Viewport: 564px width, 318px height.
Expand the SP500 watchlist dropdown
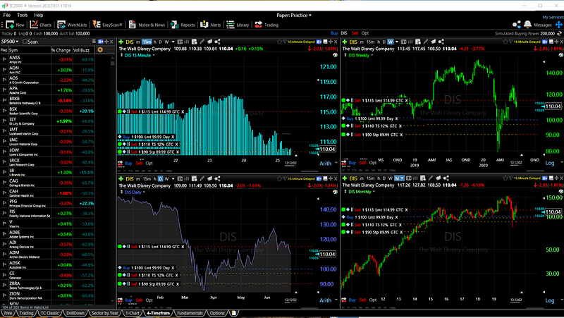point(10,42)
